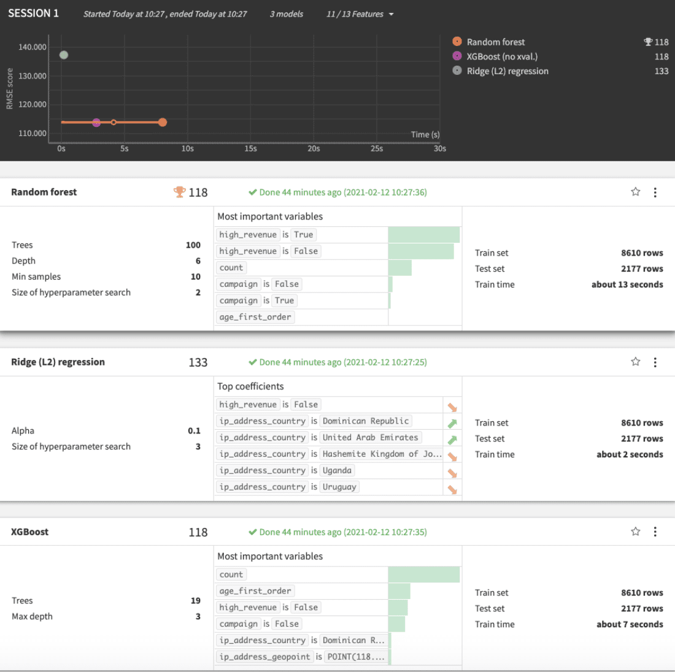Click the orange Random forest point on the chart
Viewport: 675px width, 672px height.
(162, 122)
